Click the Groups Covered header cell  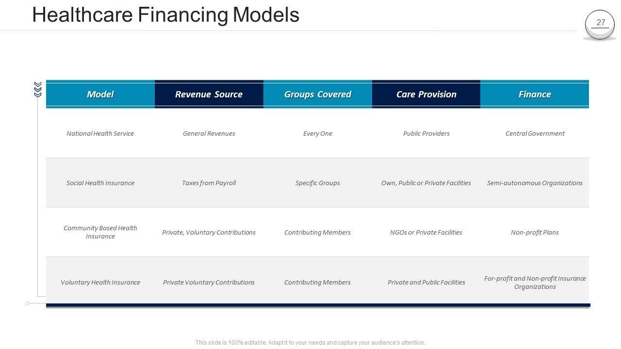pos(317,95)
